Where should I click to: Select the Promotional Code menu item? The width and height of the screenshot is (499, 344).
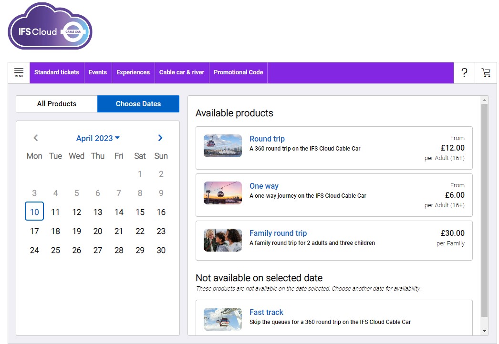(x=238, y=72)
